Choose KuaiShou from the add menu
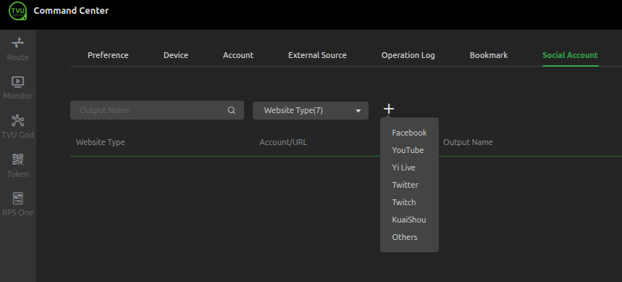This screenshot has height=282, width=622. point(409,220)
